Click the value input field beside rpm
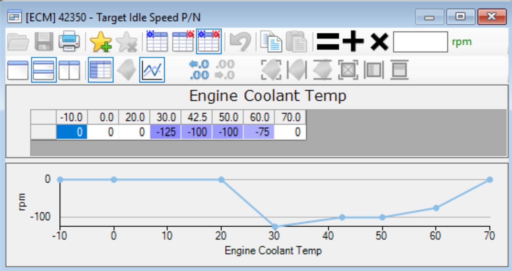Image resolution: width=512 pixels, height=271 pixels. 420,42
